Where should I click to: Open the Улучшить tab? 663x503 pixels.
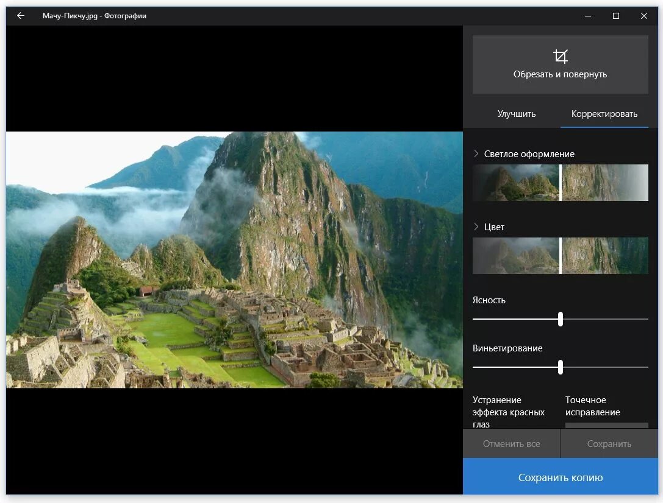(x=516, y=114)
